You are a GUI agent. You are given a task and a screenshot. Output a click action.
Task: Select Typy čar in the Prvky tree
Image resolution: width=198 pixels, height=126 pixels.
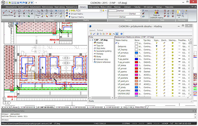100,46
